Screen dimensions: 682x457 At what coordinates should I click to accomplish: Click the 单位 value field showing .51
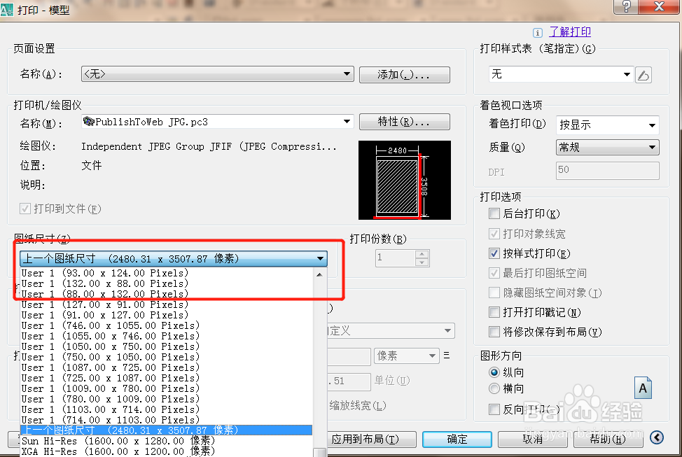[349, 381]
